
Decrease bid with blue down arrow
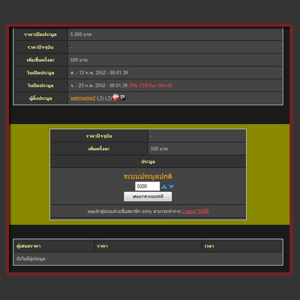pos(171,187)
